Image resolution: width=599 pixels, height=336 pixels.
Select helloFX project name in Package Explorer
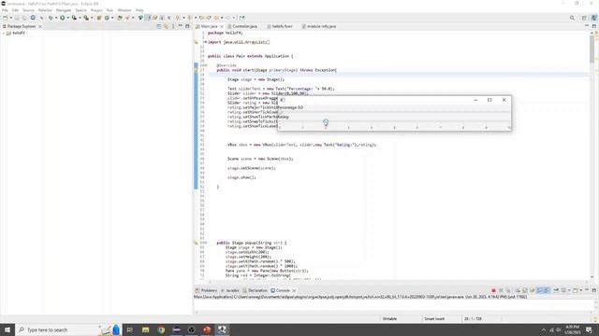coord(19,34)
